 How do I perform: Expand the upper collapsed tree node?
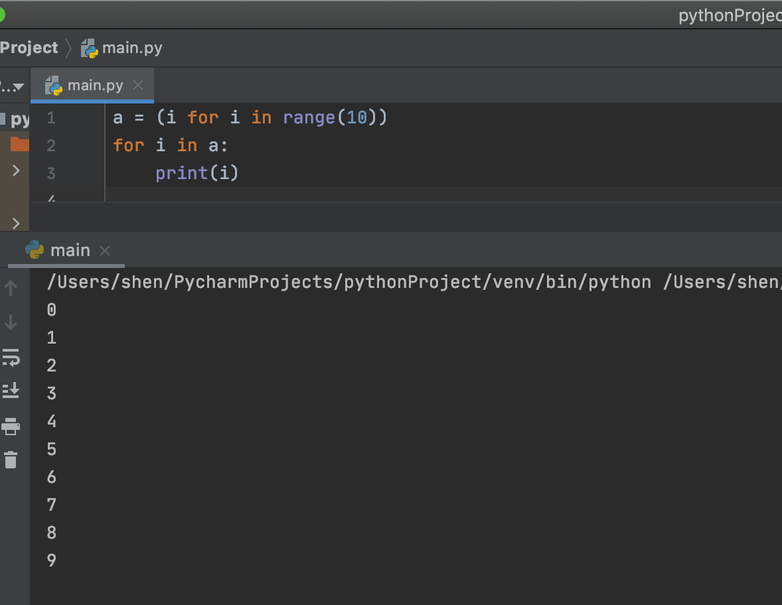point(16,171)
